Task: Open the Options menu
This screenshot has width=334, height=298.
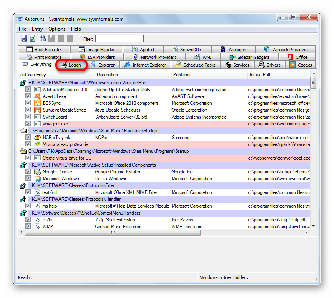Action: click(x=56, y=29)
